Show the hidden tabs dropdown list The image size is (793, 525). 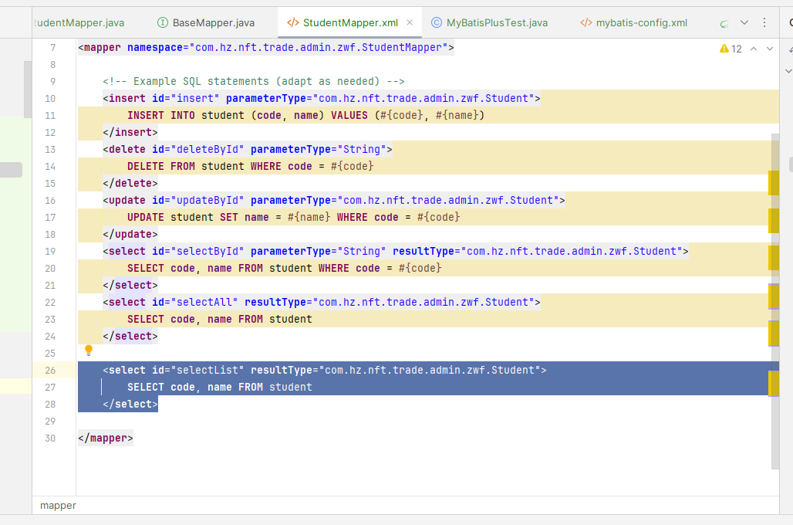(x=744, y=22)
